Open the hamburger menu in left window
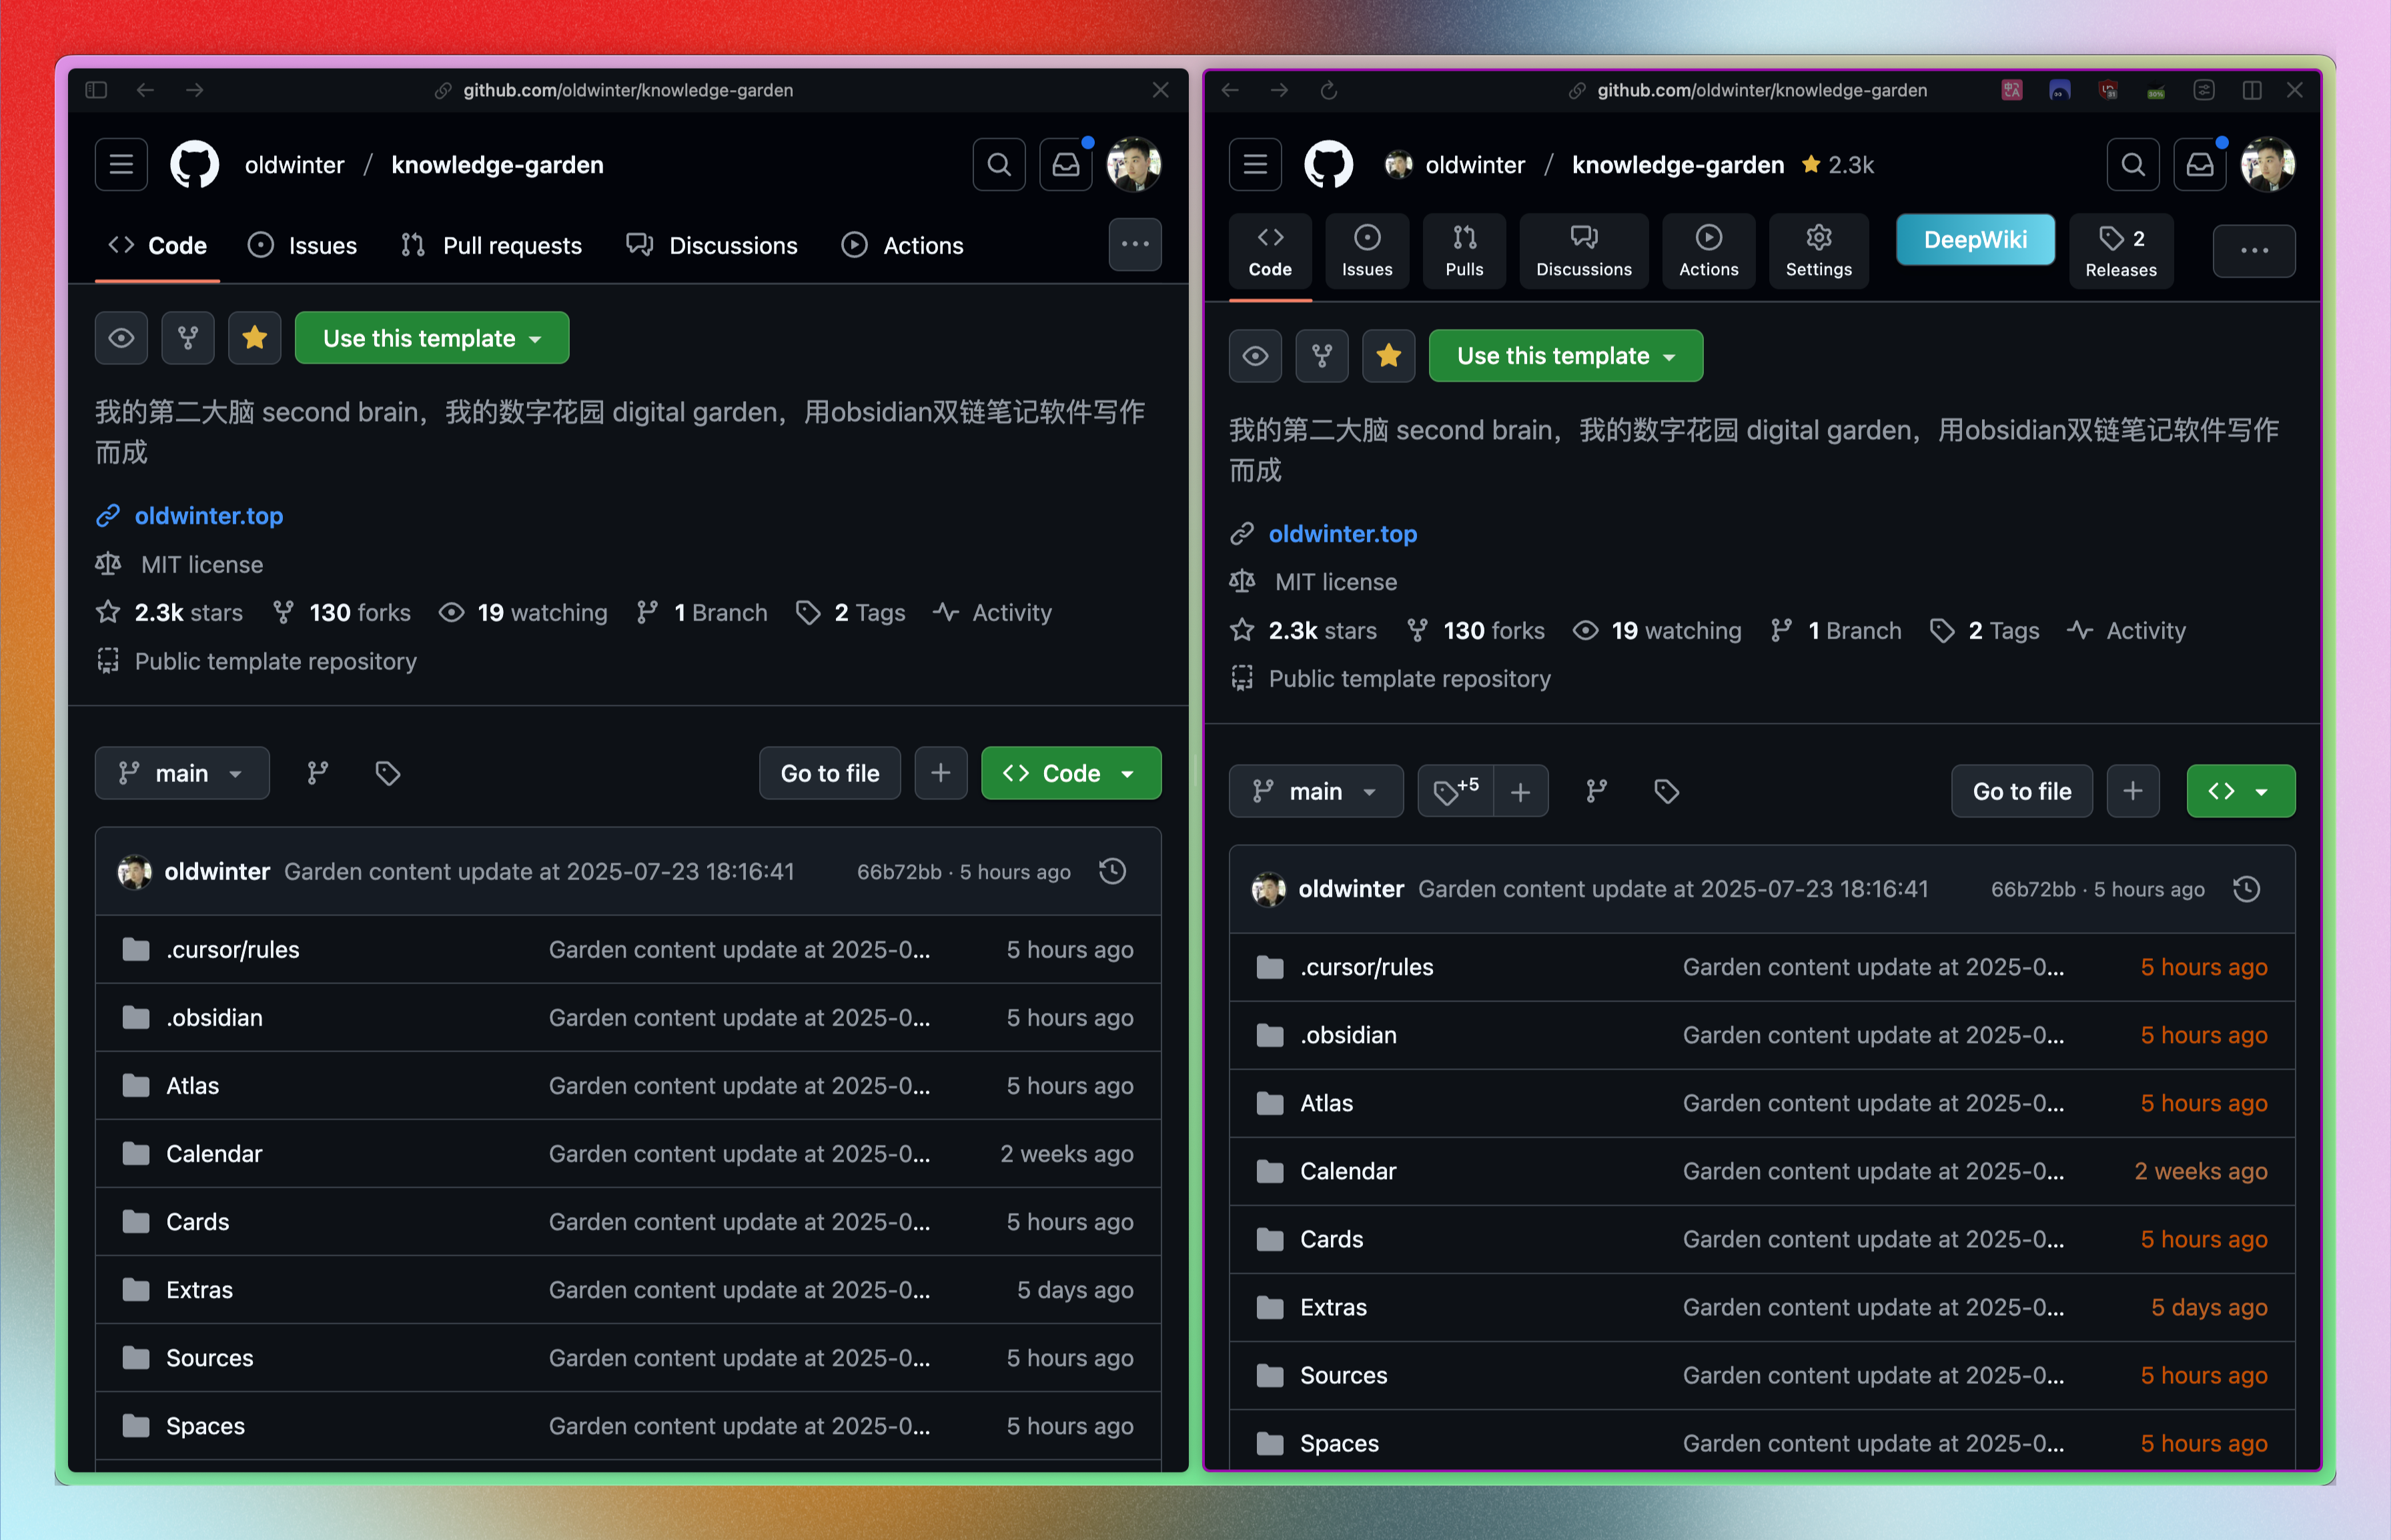The height and width of the screenshot is (1540, 2391). pos(121,164)
